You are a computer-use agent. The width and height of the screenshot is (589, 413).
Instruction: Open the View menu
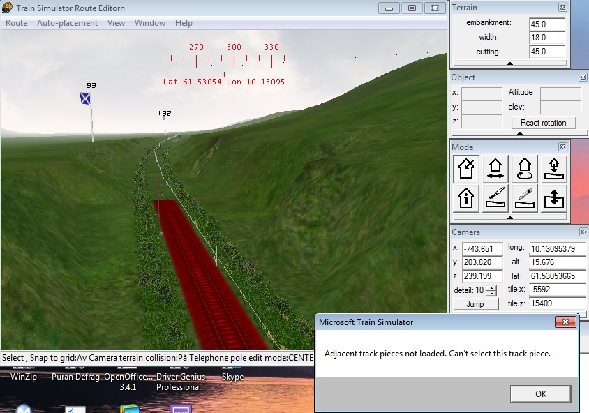coord(116,23)
